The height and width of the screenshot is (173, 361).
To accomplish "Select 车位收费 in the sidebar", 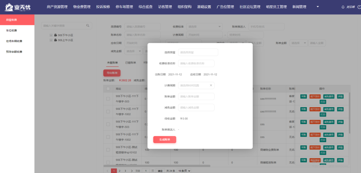I will (17, 31).
